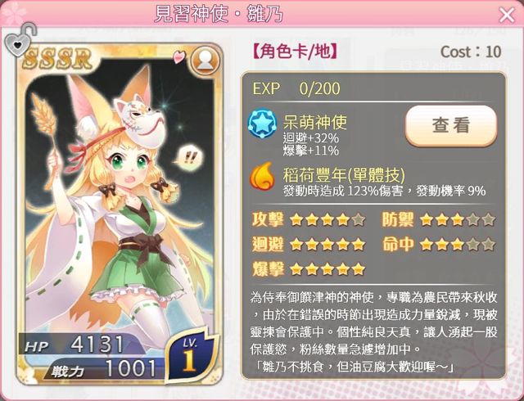Click the HP 4131 stat bar
This screenshot has height=401, width=524.
click(77, 345)
